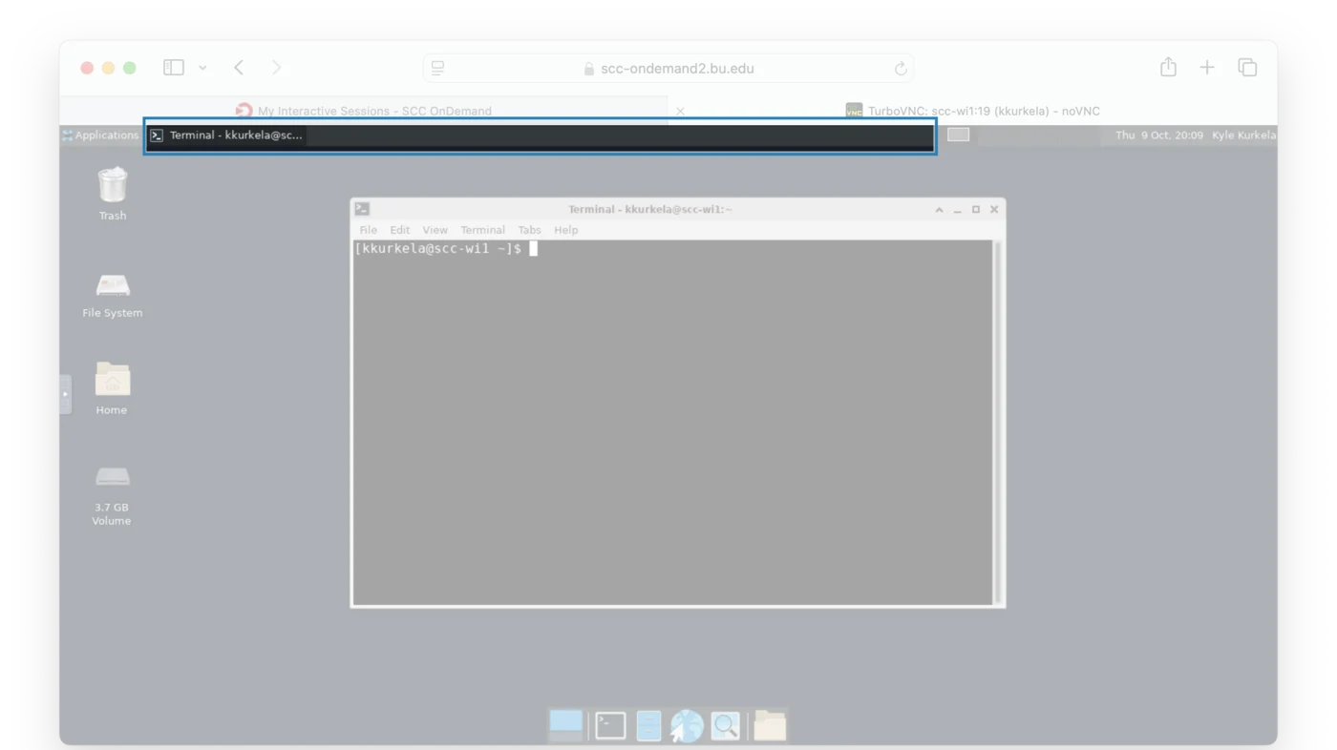Screen dimensions: 1337x750
Task: Click the scc-ondemand2.bu.edu address bar
Action: pyautogui.click(x=668, y=68)
